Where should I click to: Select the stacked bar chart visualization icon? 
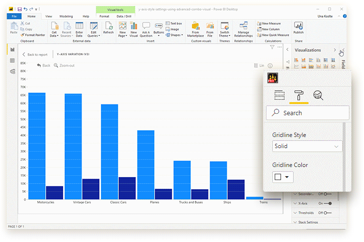[296, 60]
